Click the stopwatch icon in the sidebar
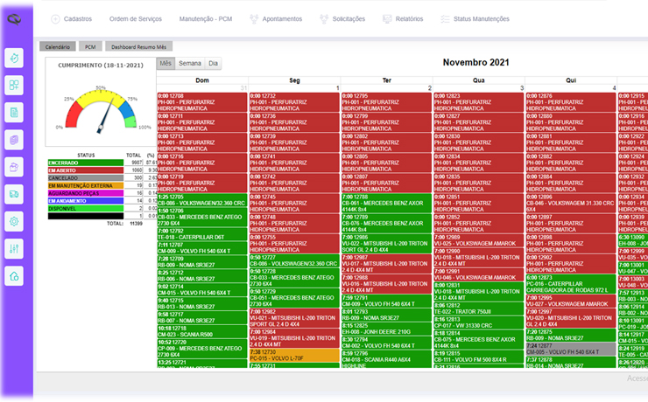The width and height of the screenshot is (648, 402). [x=15, y=58]
